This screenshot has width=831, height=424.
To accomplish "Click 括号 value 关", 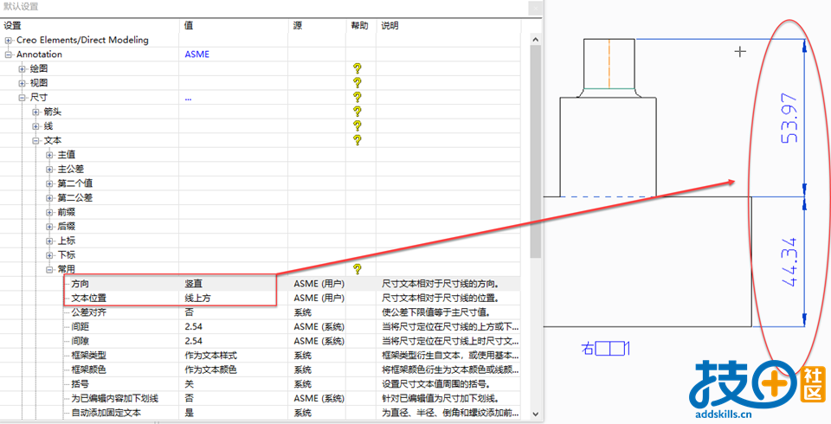I will tap(190, 383).
